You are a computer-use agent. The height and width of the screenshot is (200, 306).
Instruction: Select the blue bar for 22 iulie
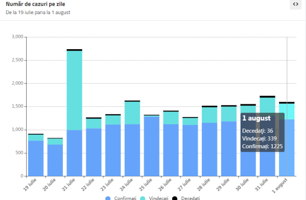point(94,152)
